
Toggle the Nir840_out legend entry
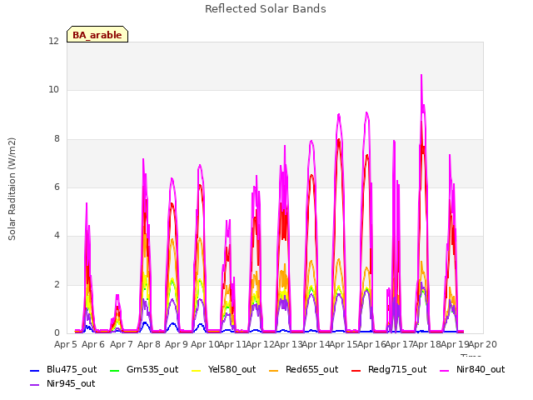[472, 369]
